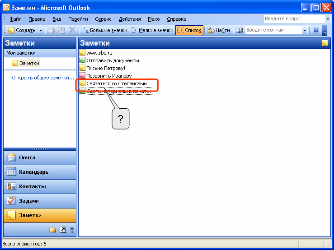This screenshot has height=250, width=334.
Task: Toggle the List view button
Action: click(x=189, y=30)
